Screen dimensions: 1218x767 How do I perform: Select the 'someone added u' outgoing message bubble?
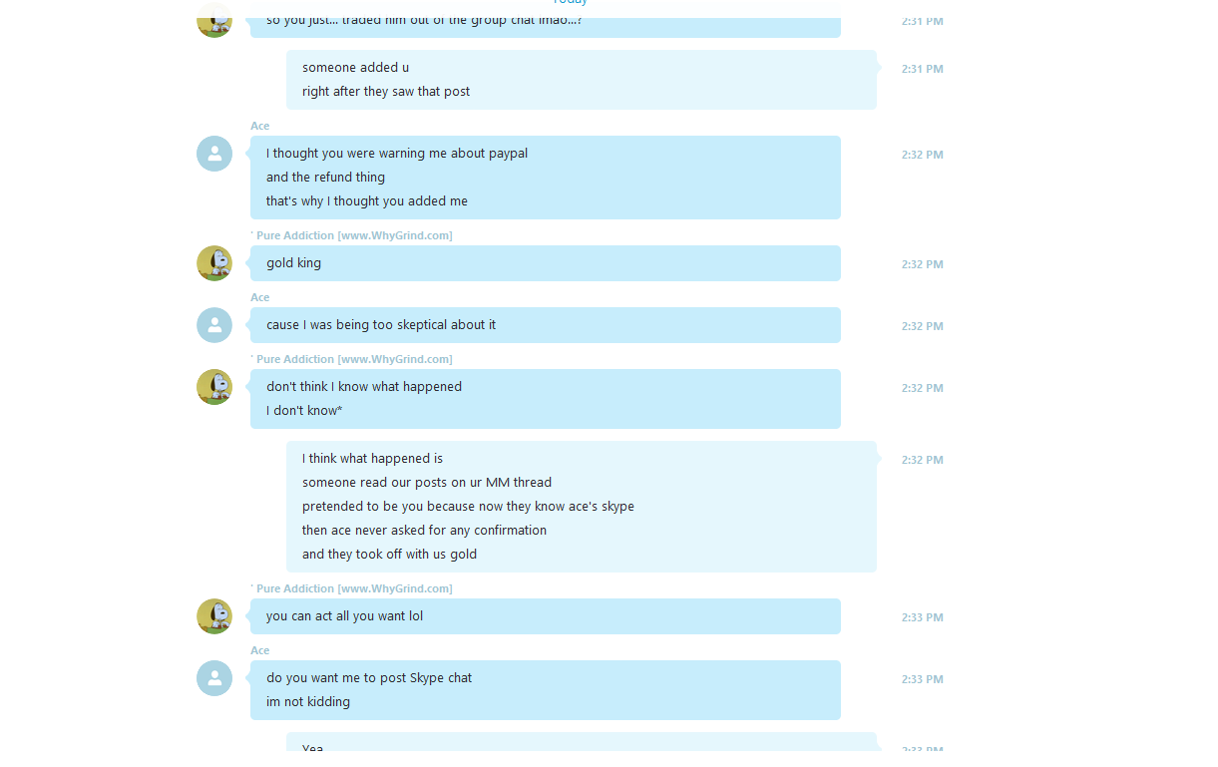[582, 80]
